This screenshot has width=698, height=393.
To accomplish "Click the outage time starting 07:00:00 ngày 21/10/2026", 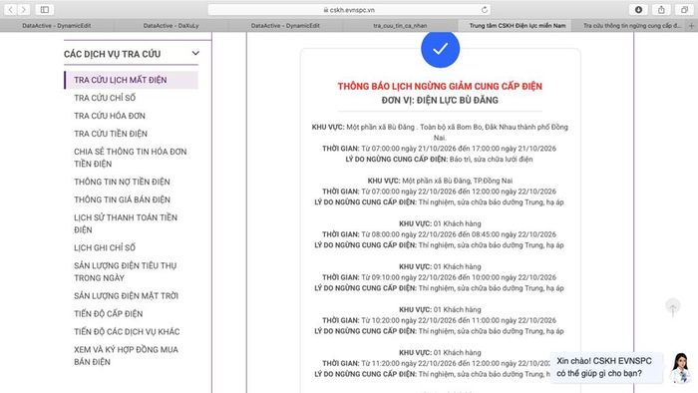I will point(440,149).
